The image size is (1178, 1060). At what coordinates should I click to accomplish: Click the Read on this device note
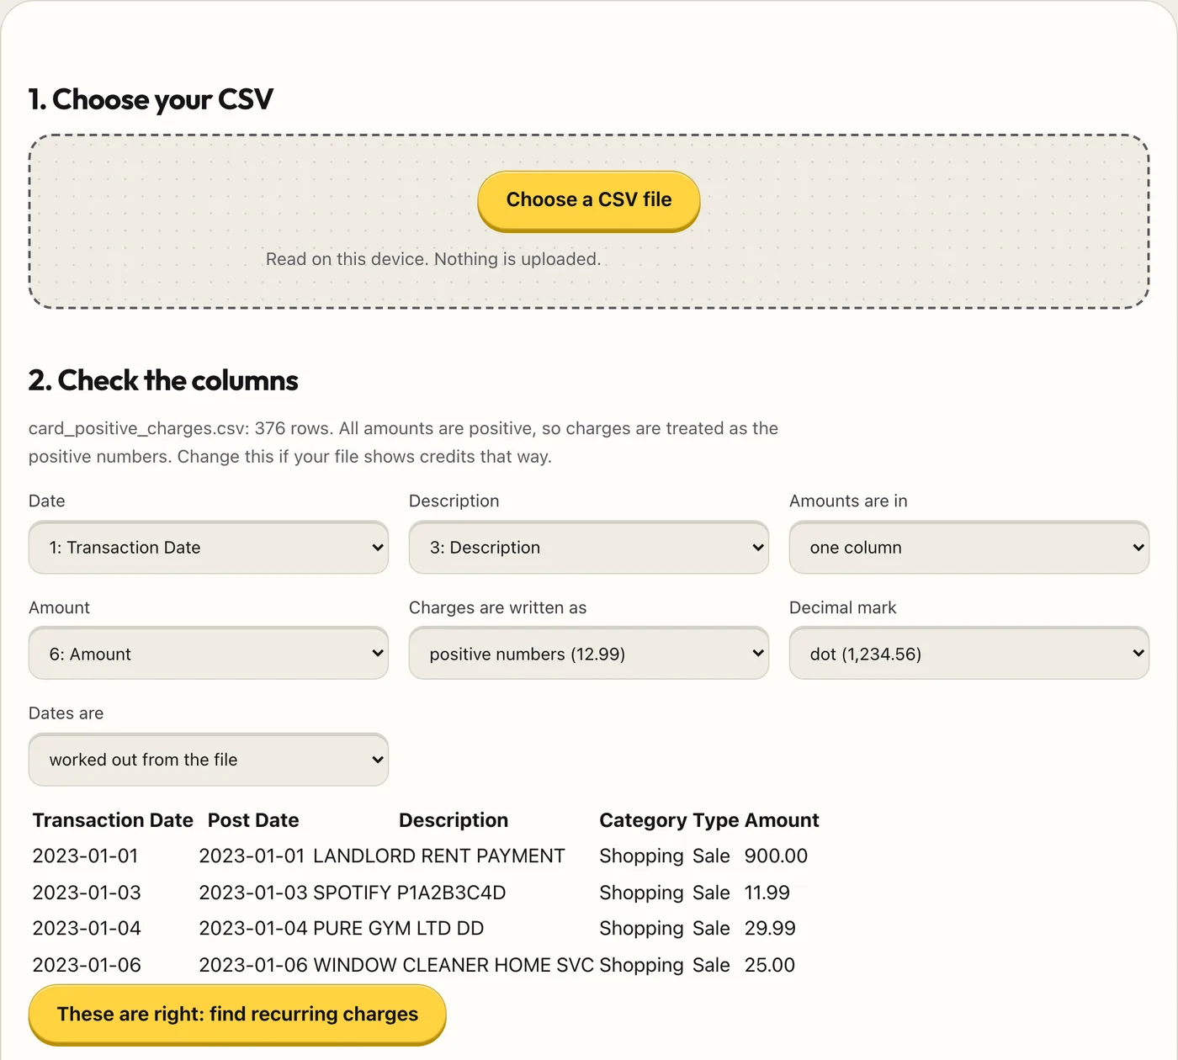(433, 259)
